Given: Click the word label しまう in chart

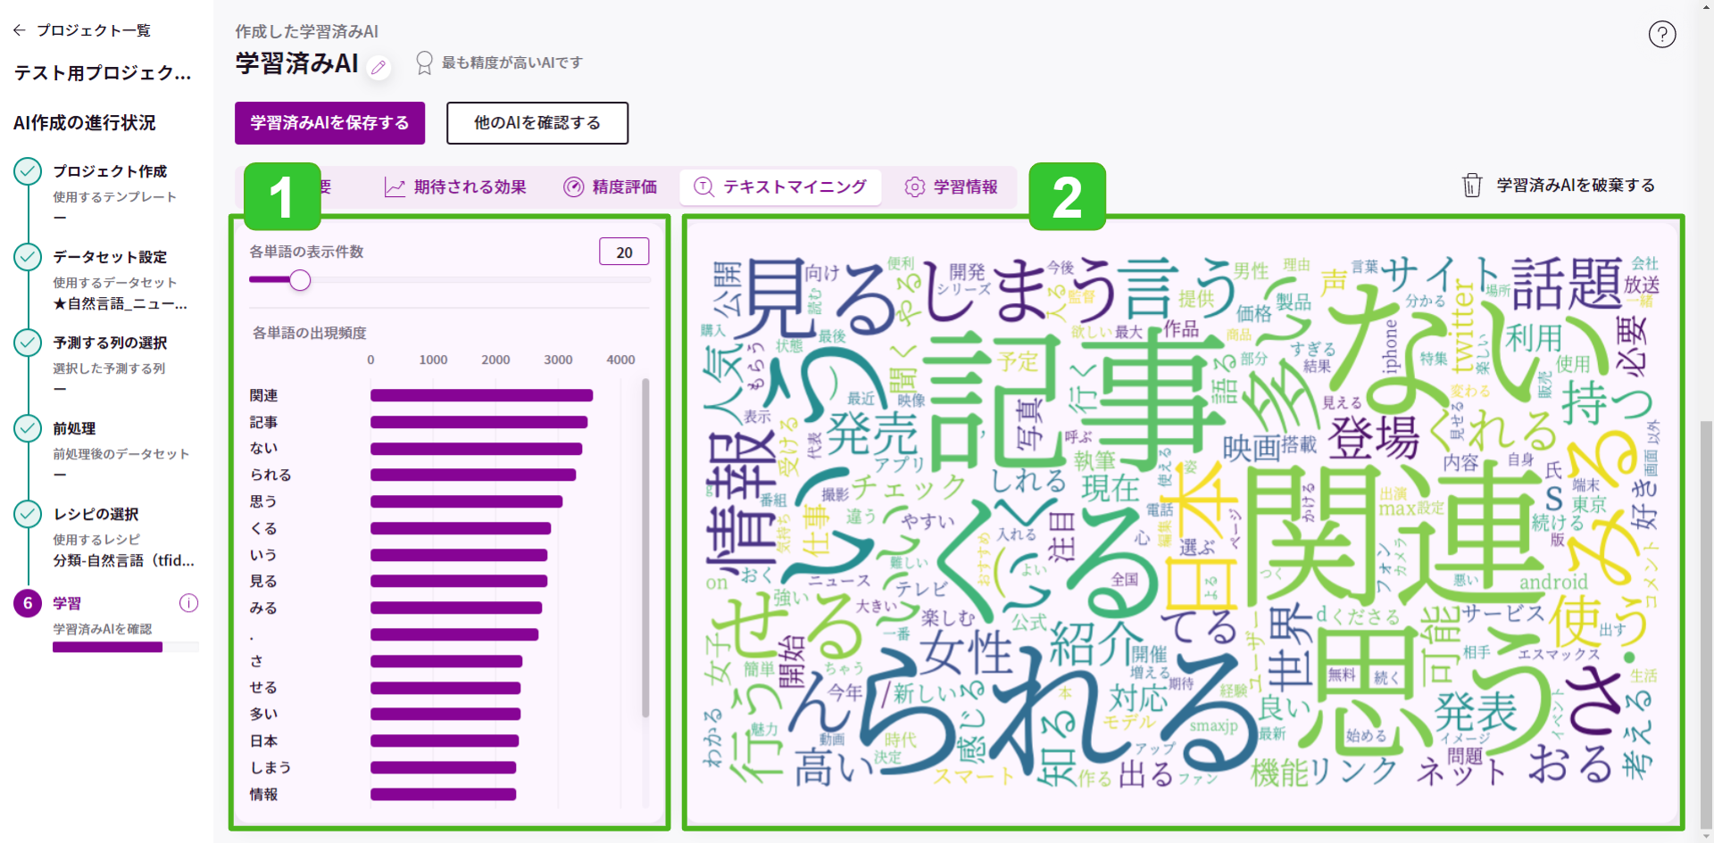Looking at the screenshot, I should (270, 767).
